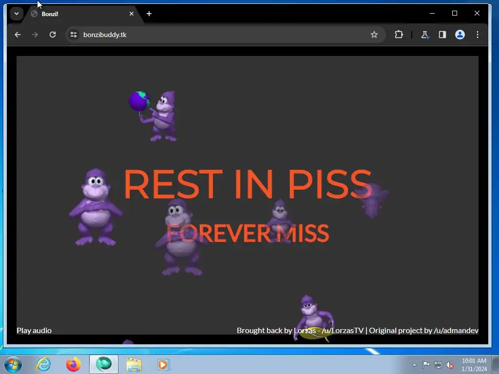Expand the tab search dropdown arrow
Screen dimensions: 499x374
[x=17, y=14]
